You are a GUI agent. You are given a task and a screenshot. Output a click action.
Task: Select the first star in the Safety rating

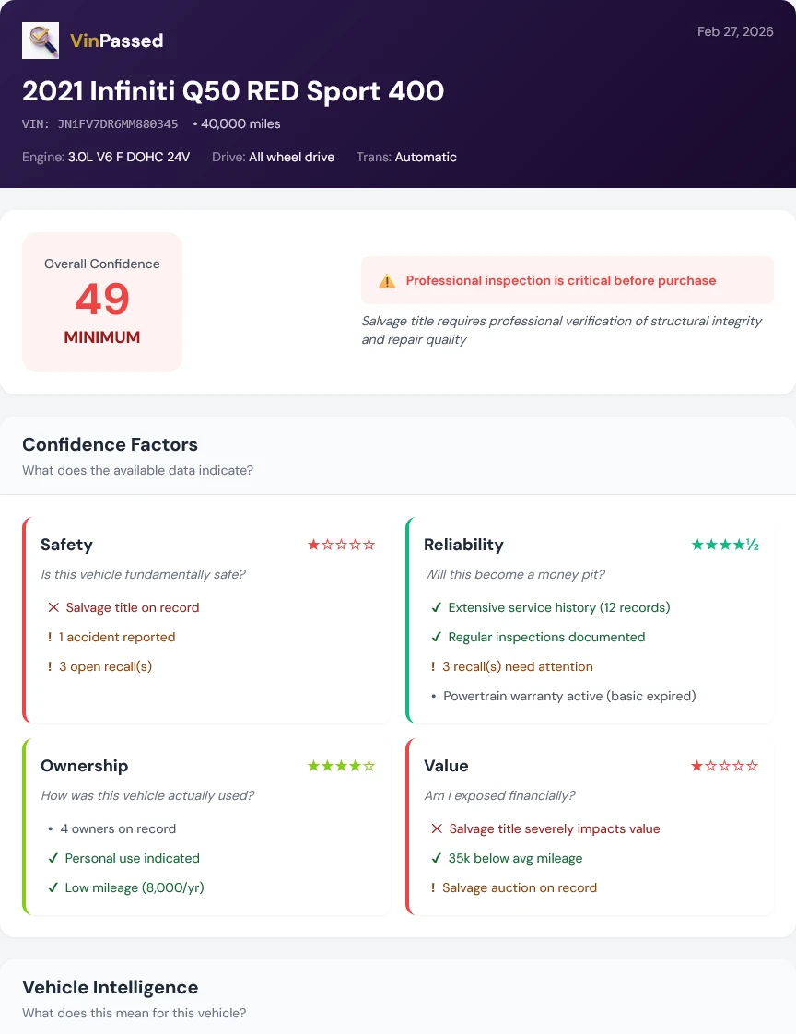pos(312,545)
